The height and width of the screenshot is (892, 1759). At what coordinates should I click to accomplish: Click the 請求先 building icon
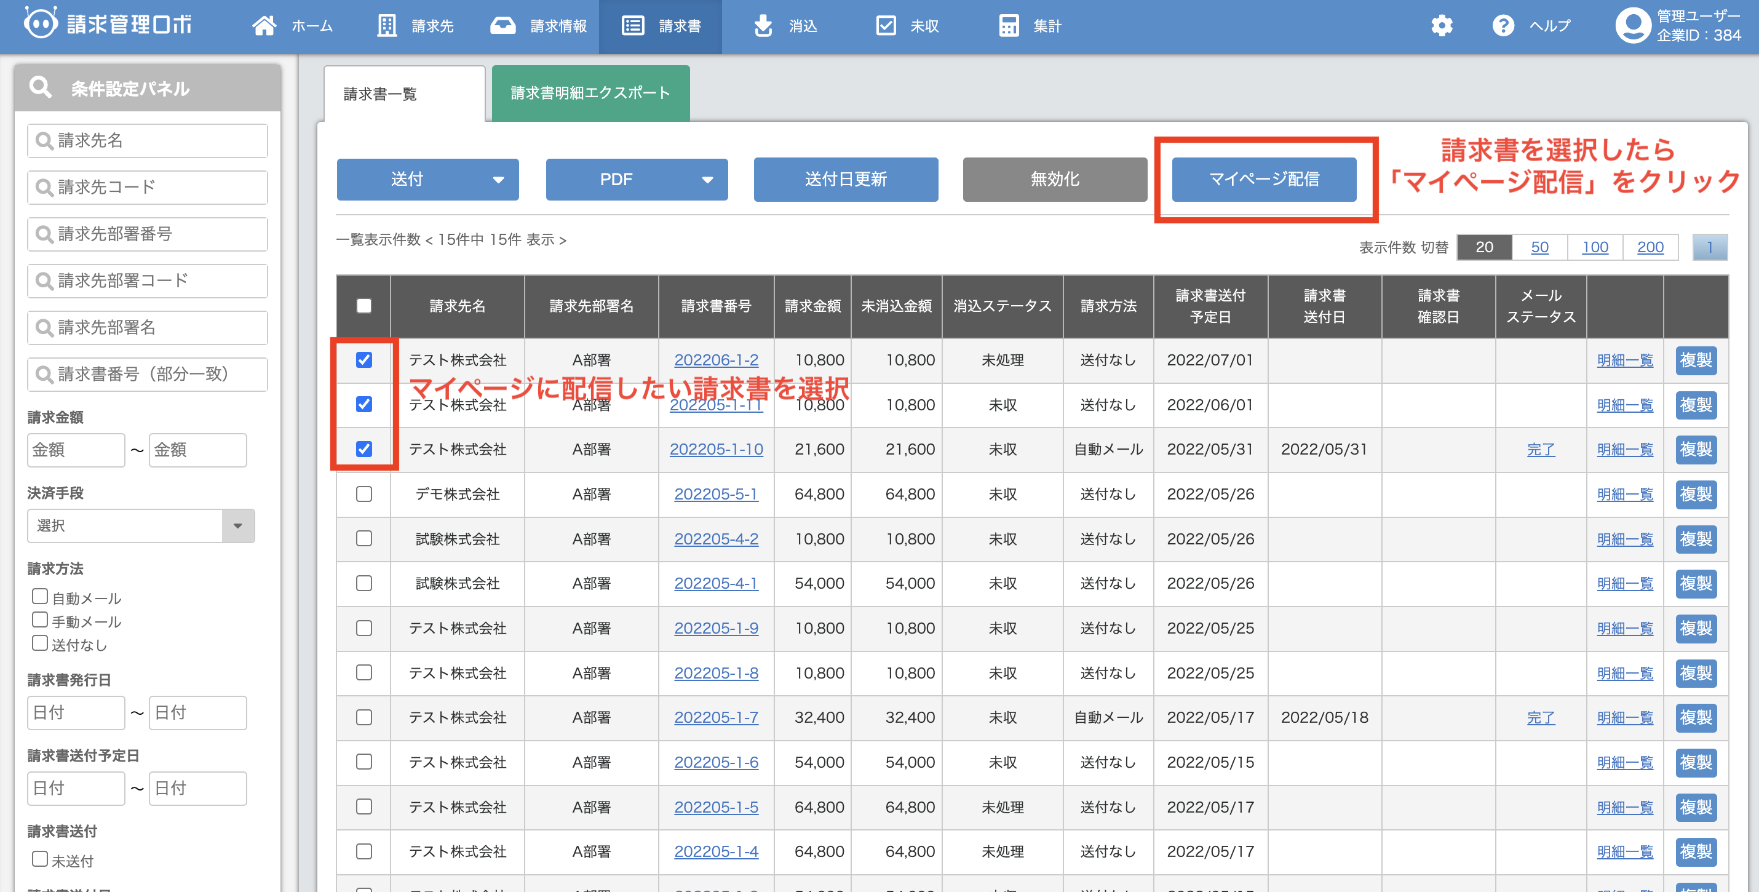click(387, 26)
